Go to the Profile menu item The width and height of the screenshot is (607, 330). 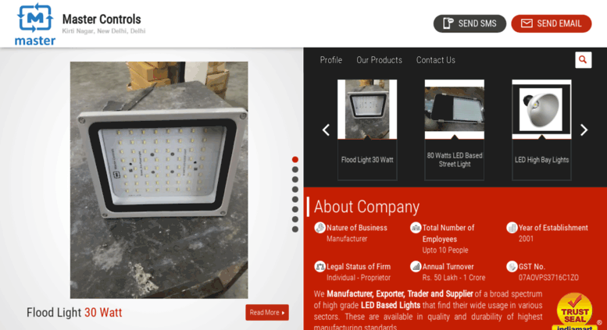tap(331, 60)
